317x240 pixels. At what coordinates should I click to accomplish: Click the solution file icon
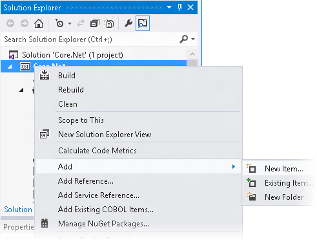[14, 55]
